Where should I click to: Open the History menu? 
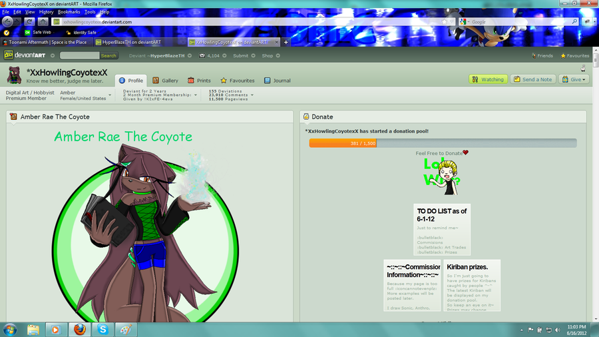click(46, 12)
